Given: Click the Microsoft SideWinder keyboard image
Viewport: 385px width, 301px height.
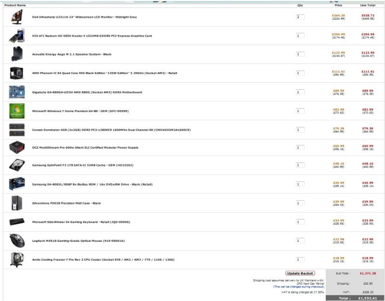Looking at the screenshot, I should click(17, 222).
